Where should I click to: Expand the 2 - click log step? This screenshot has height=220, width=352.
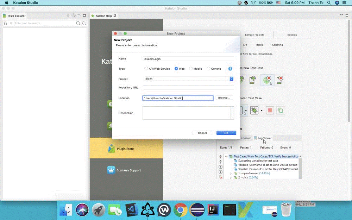tap(231, 177)
